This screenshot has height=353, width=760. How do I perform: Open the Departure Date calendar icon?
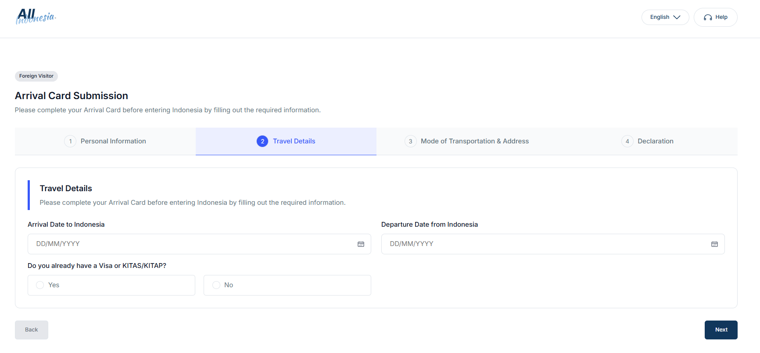(x=714, y=244)
